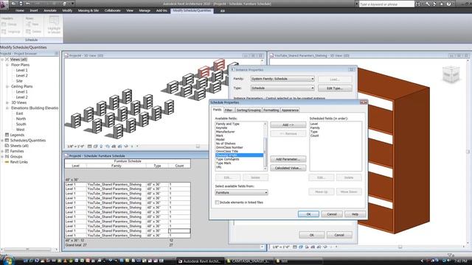This screenshot has height=265, width=472.
Task: Click Cancel in Schedule Properties dialog
Action: [332, 214]
